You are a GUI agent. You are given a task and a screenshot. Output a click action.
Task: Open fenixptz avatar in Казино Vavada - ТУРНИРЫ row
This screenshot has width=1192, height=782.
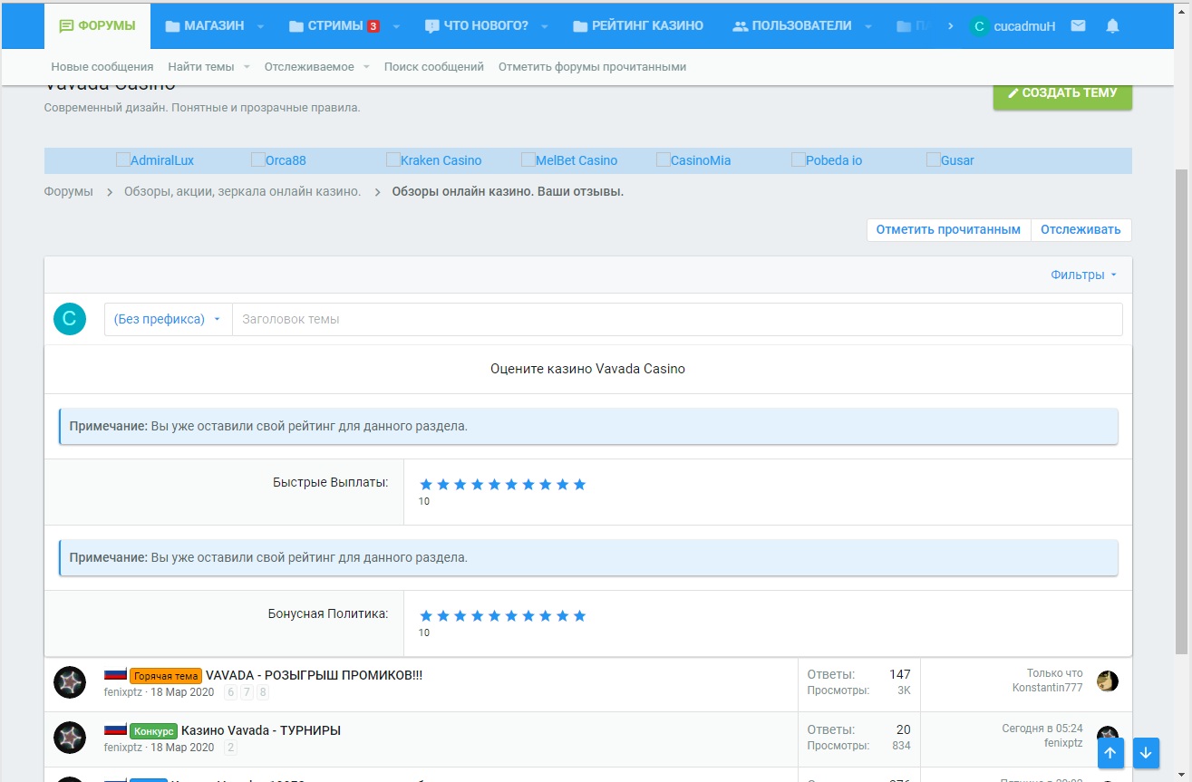coord(70,738)
